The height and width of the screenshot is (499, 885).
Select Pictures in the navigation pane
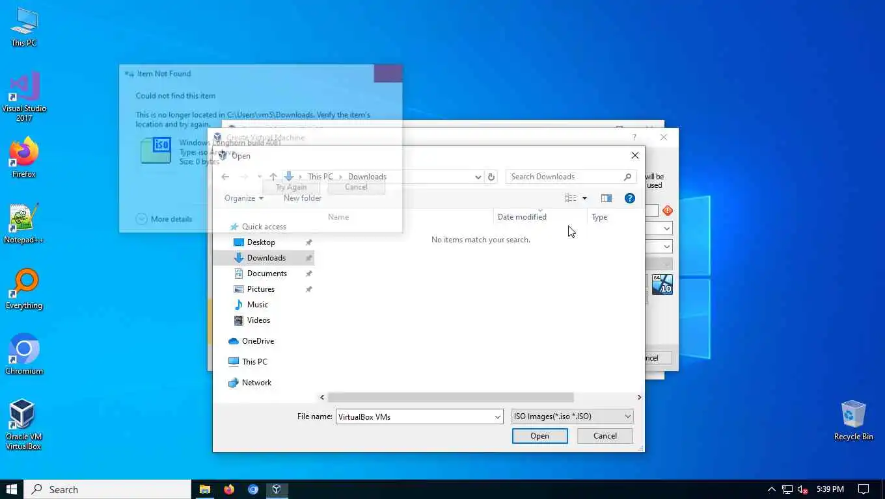(261, 289)
